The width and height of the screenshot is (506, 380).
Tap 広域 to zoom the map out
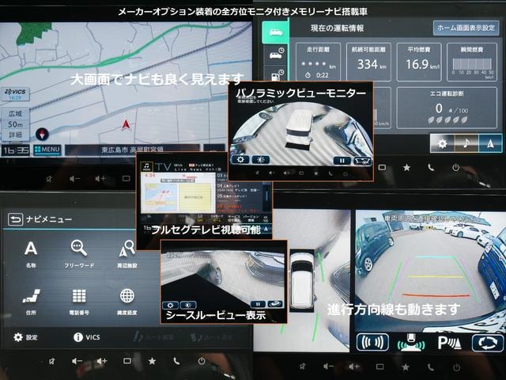click(x=15, y=114)
